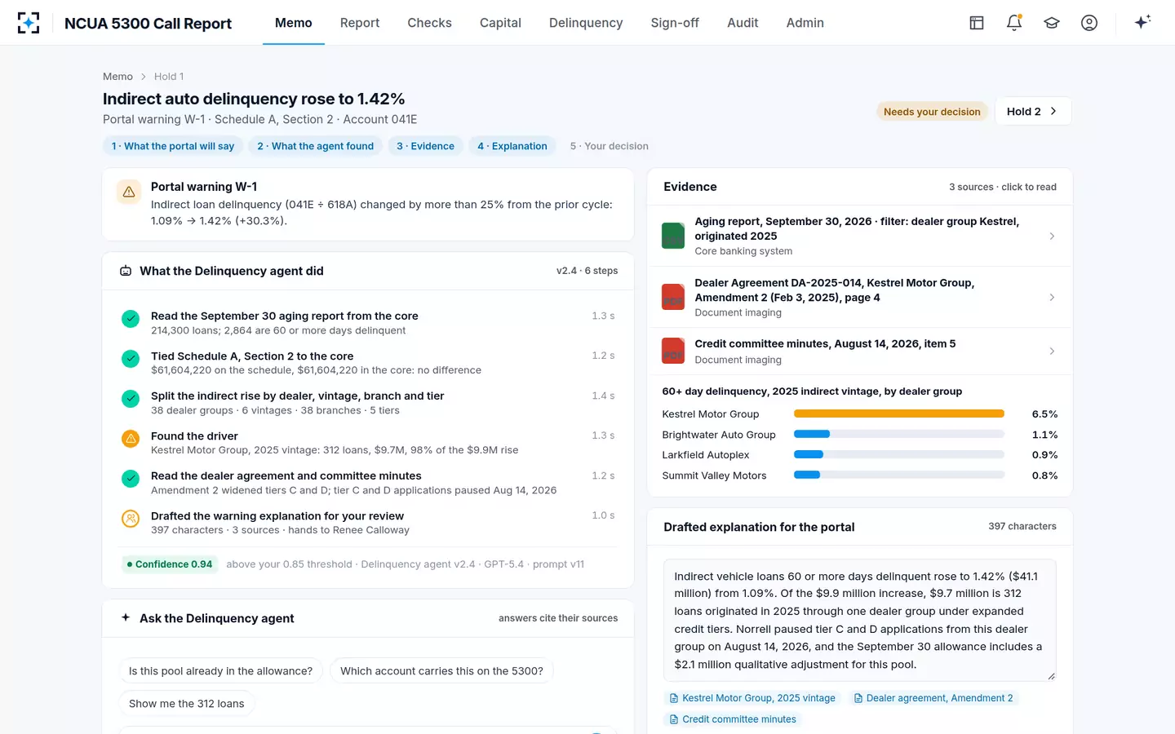Switch to the Report tab
This screenshot has height=734, width=1175.
point(360,23)
